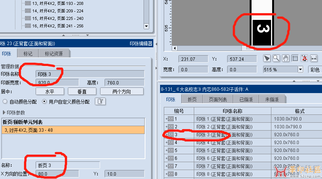Viewport: 322px width, 179px height.
Task: Click 印张名称 column header
Action: [232, 111]
